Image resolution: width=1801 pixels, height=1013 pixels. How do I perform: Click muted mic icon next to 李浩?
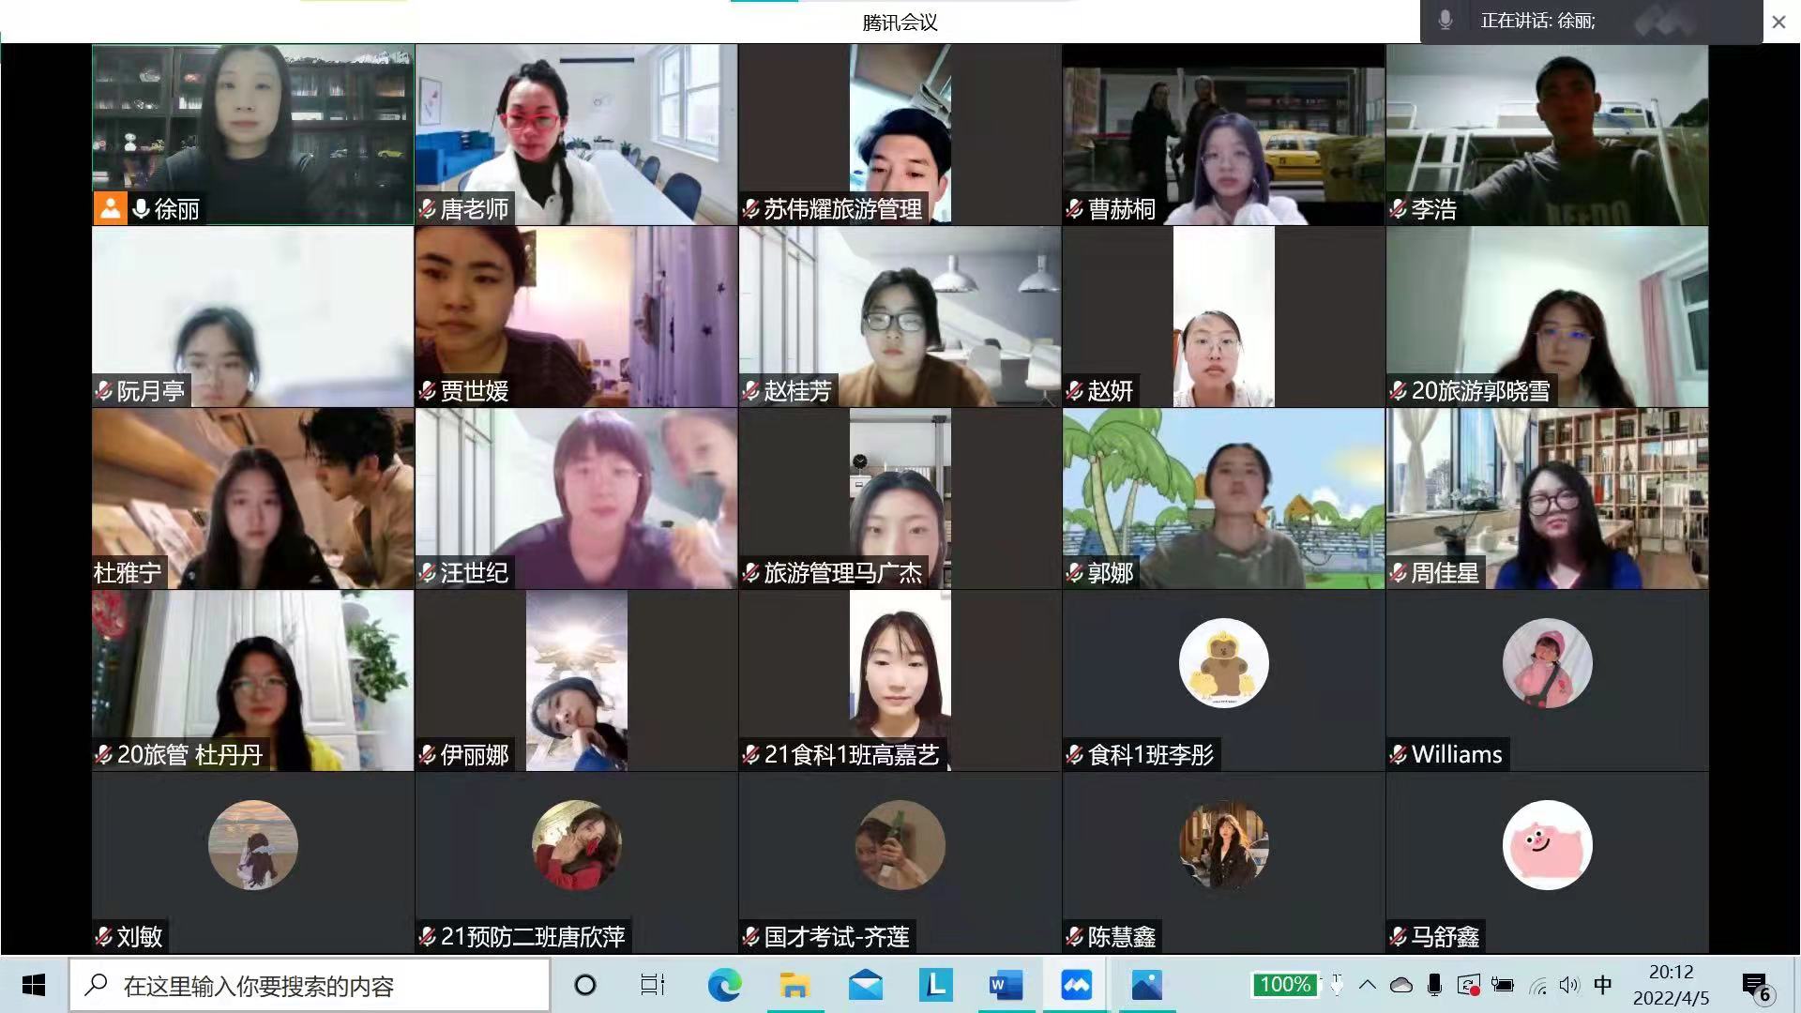point(1399,208)
